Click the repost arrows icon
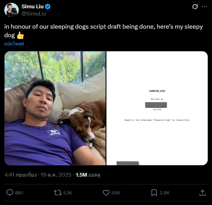Image resolution: width=212 pixels, height=205 pixels. point(58,193)
